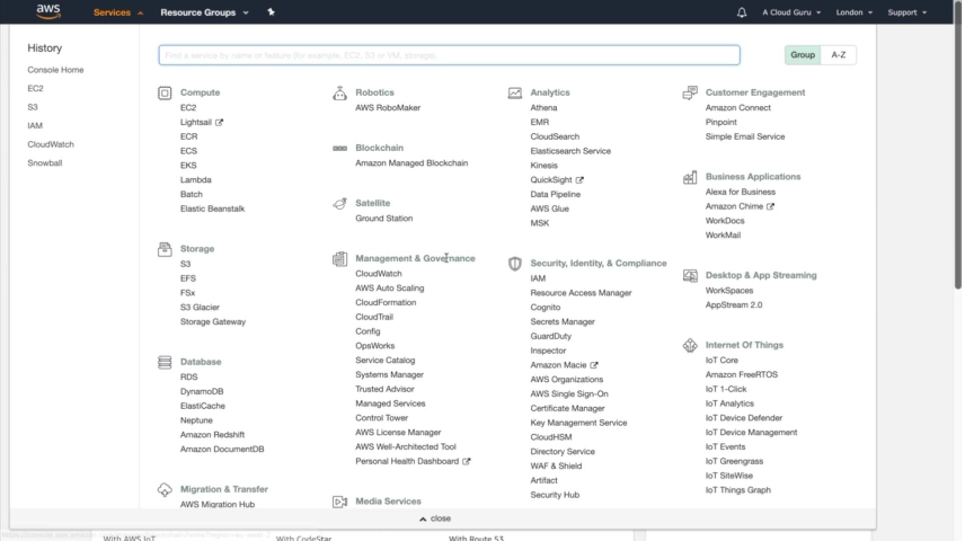Click the Robotics robot icon
The width and height of the screenshot is (962, 541).
pos(340,93)
